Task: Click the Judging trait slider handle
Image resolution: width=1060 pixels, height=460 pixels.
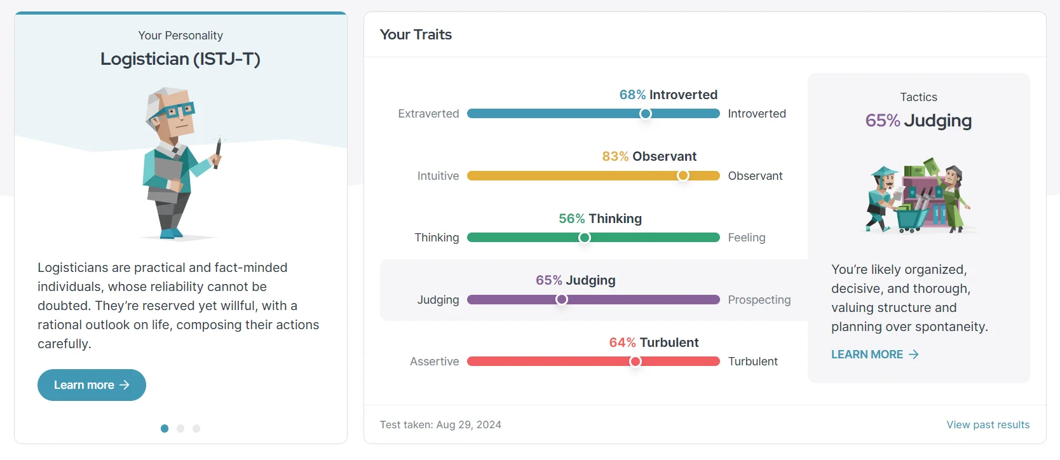Action: point(562,299)
